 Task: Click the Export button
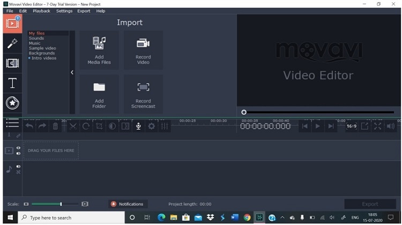(x=370, y=204)
